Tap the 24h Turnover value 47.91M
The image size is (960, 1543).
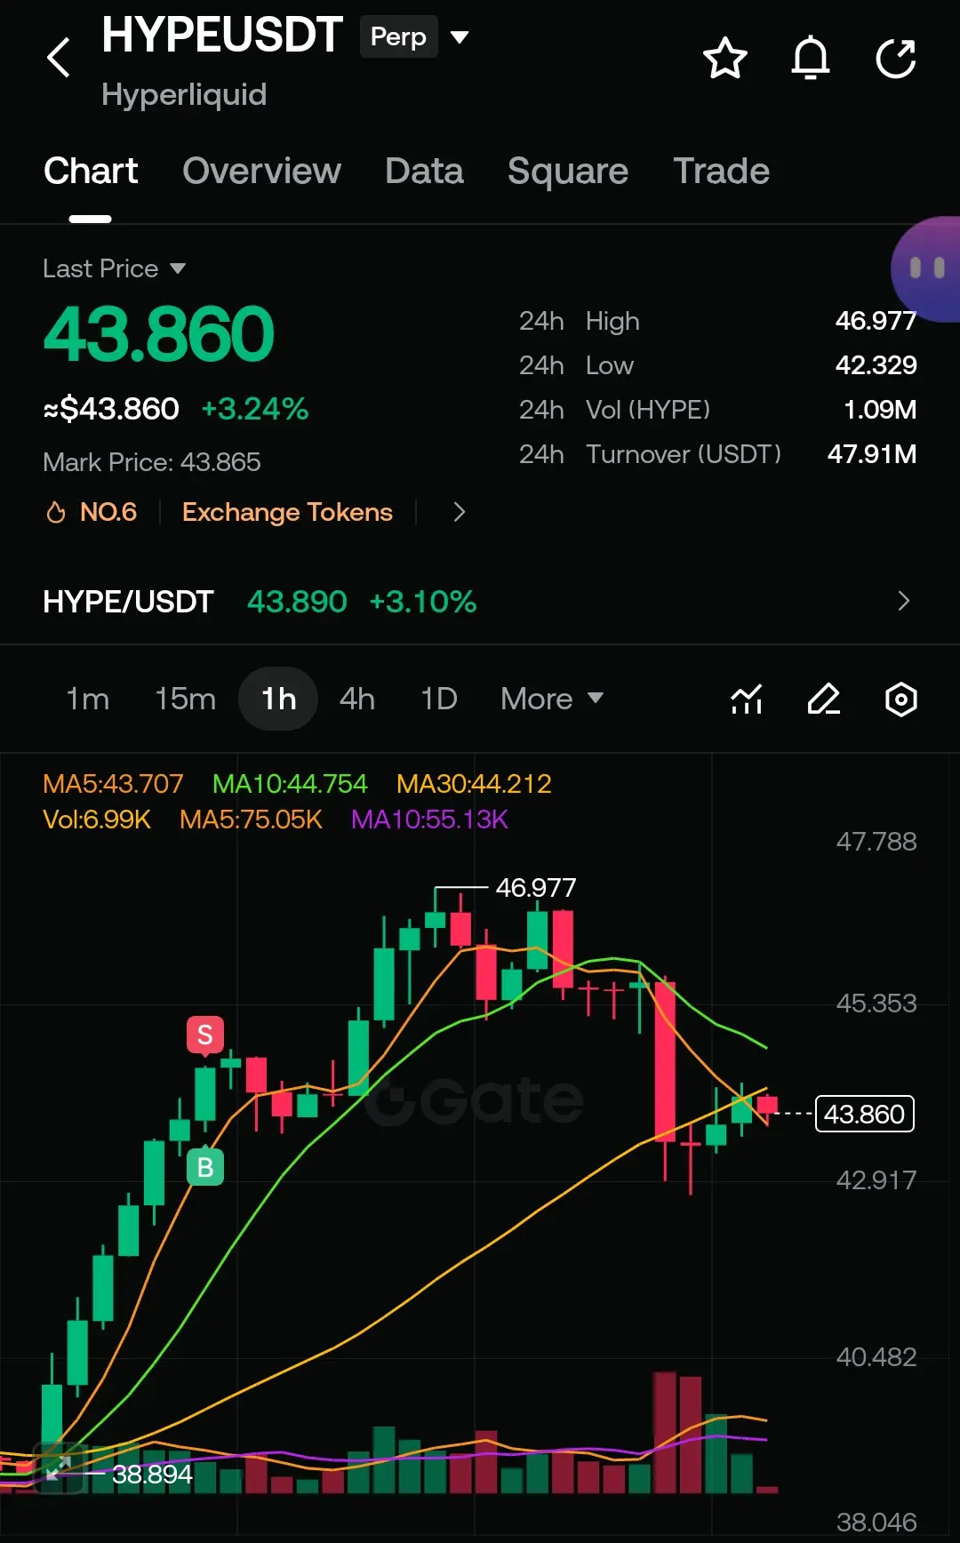pos(872,454)
